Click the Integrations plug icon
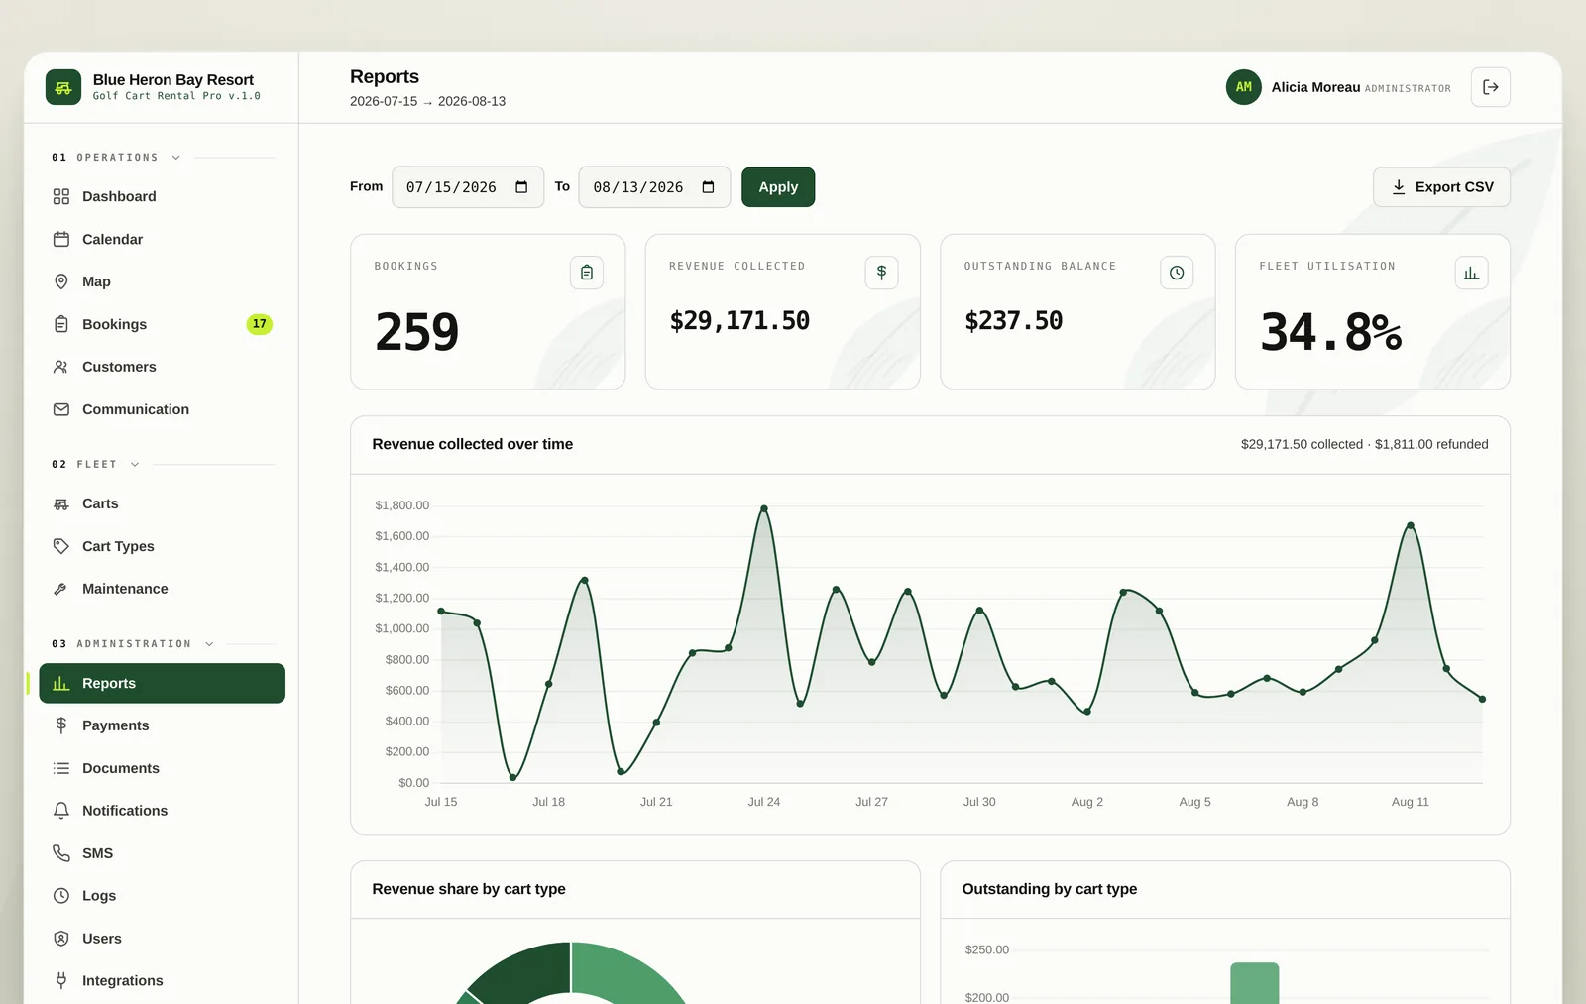 click(61, 980)
